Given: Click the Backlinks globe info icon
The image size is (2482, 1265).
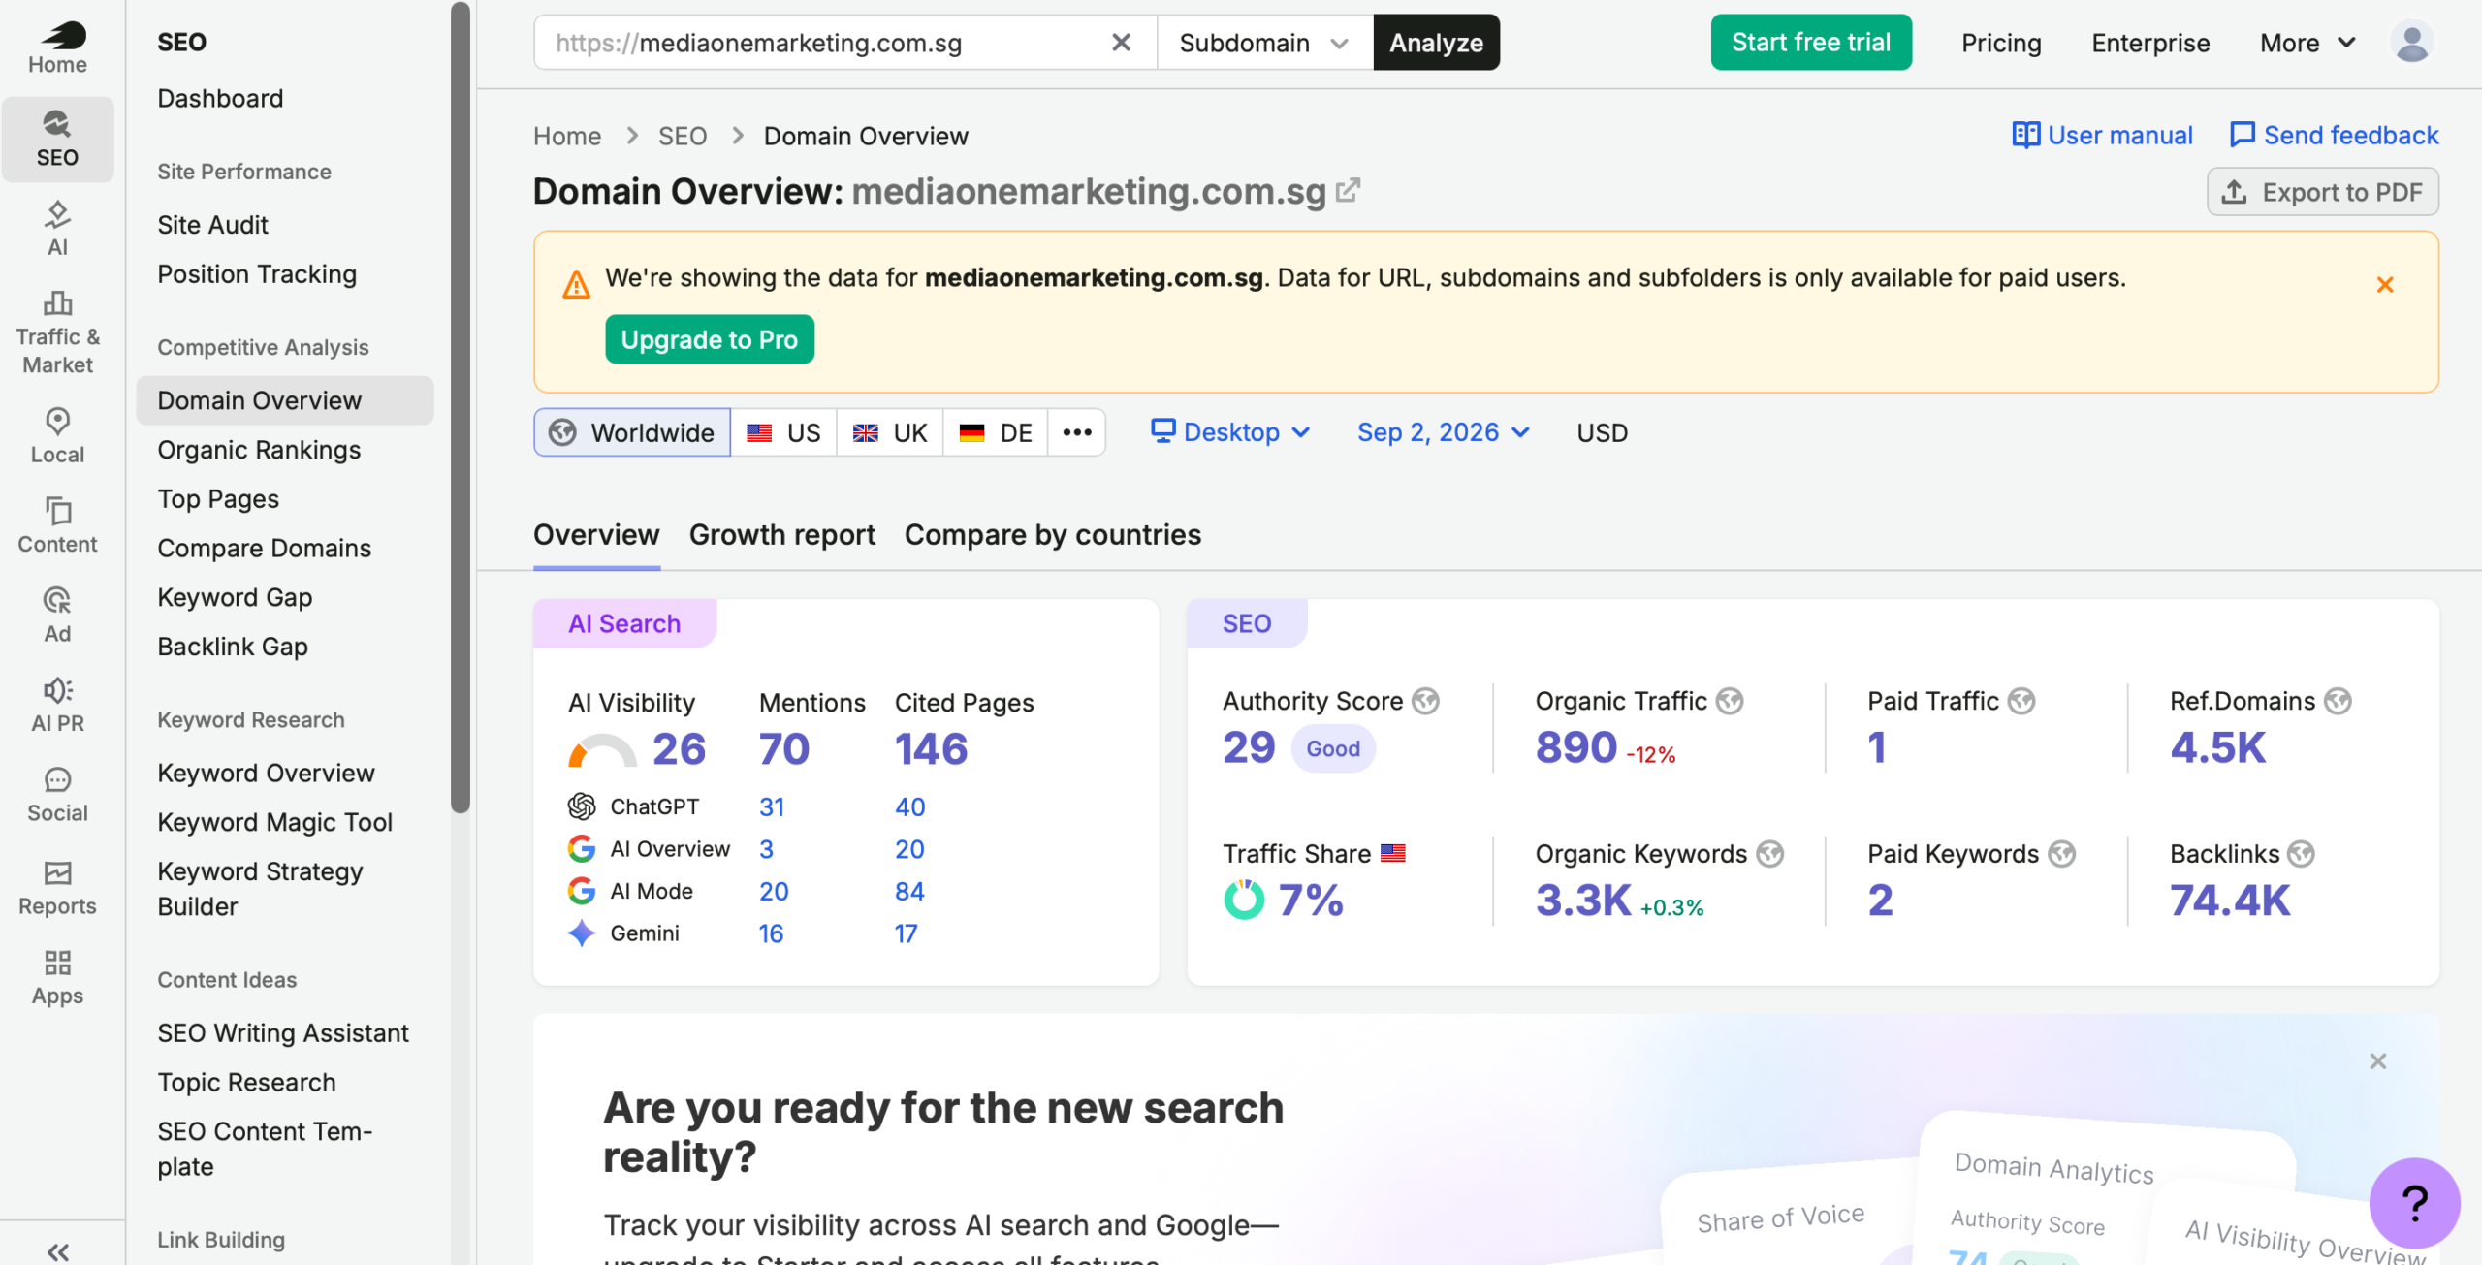Looking at the screenshot, I should (x=2301, y=854).
